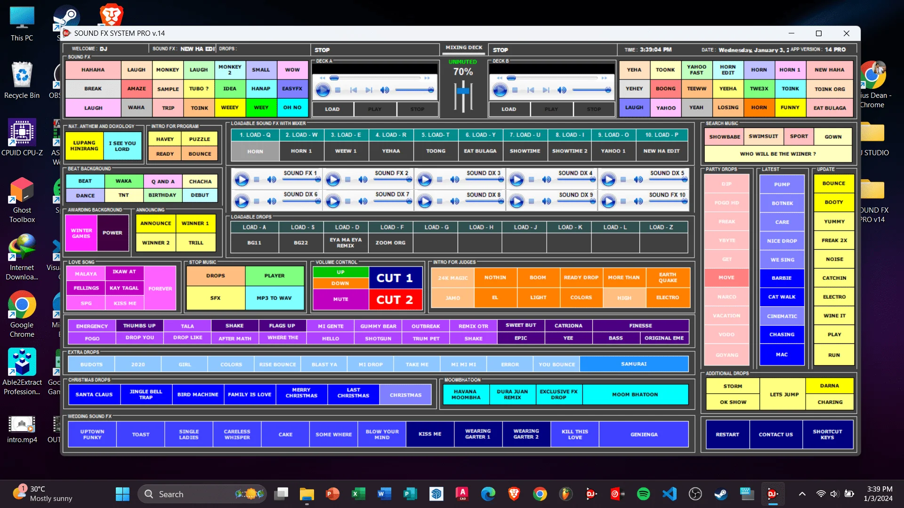The height and width of the screenshot is (508, 904).
Task: Launch Excel from the taskbar
Action: pyautogui.click(x=358, y=494)
